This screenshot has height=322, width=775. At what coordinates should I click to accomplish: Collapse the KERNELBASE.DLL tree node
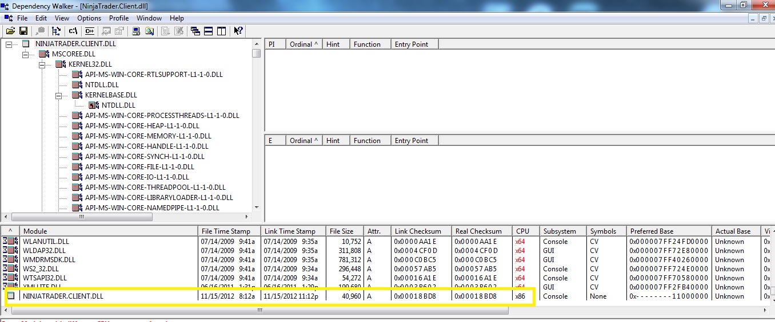(58, 95)
